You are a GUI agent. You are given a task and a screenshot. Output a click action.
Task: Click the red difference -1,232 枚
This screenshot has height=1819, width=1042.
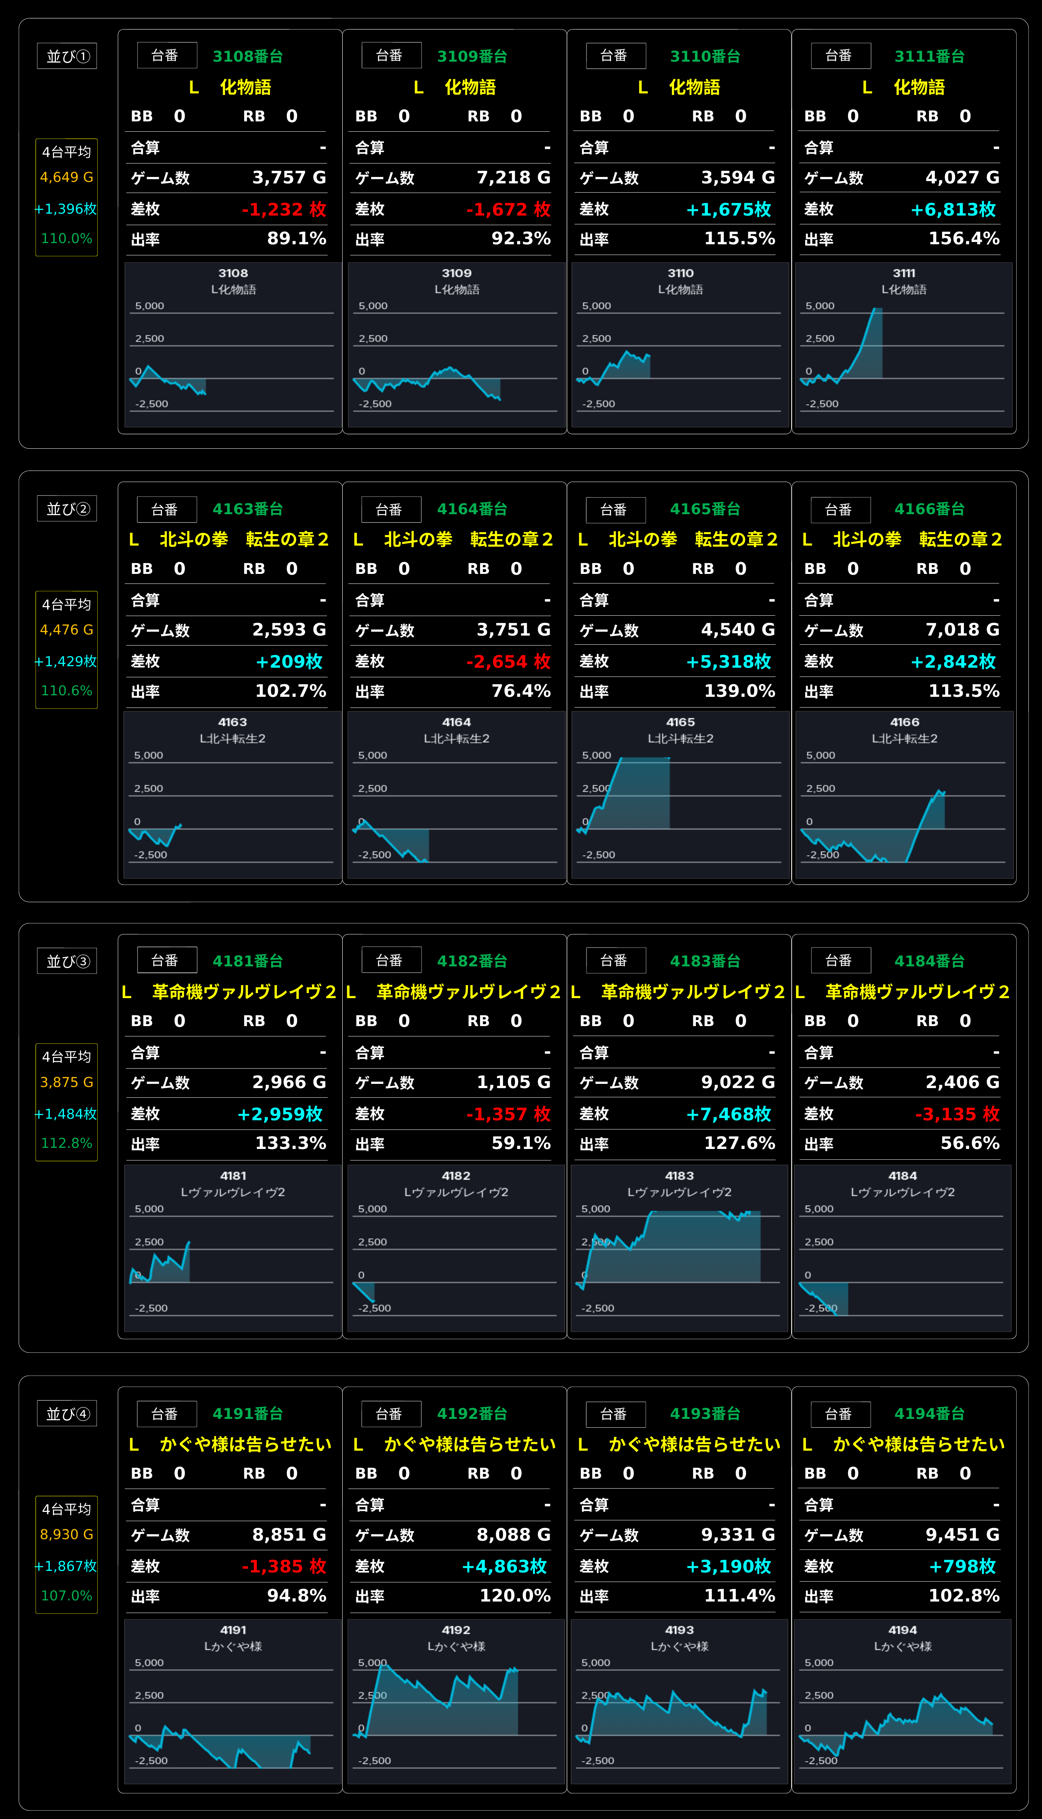[x=284, y=209]
